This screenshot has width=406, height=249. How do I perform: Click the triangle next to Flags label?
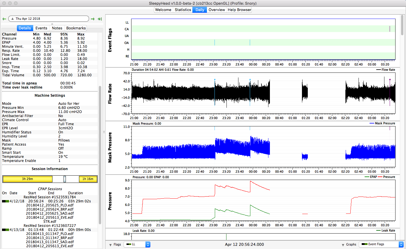(x=110, y=245)
